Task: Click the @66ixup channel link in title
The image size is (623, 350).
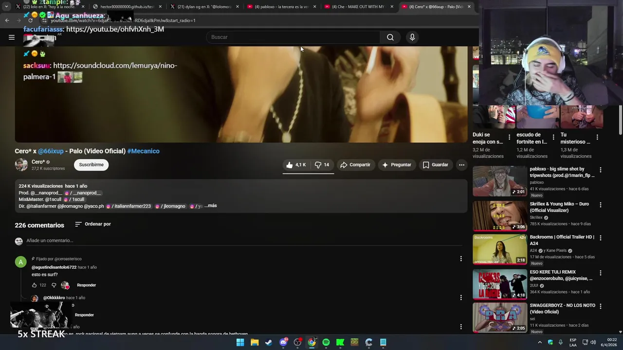Action: [x=51, y=151]
